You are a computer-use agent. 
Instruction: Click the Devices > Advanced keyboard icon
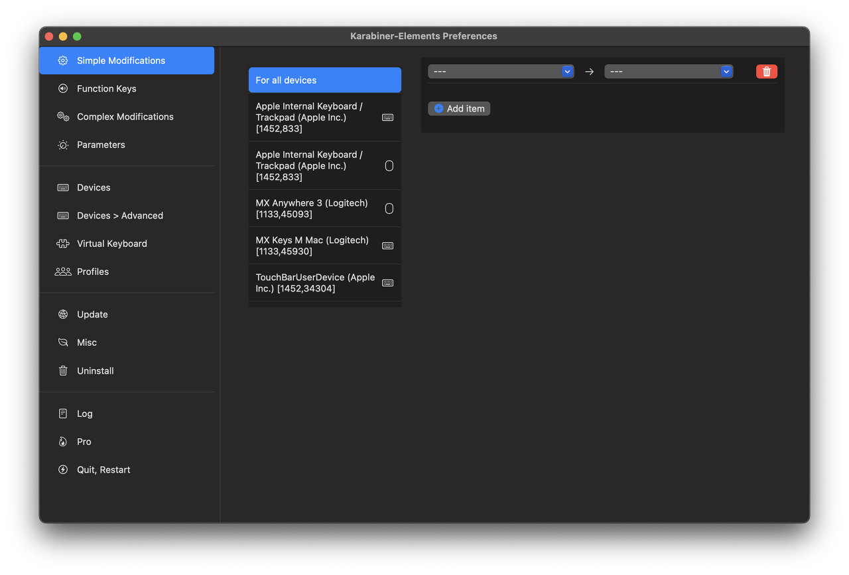[x=63, y=216]
